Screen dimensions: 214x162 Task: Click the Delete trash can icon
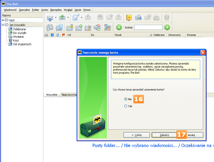point(167,18)
